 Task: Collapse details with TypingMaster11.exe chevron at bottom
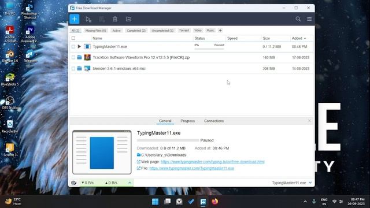point(310,183)
